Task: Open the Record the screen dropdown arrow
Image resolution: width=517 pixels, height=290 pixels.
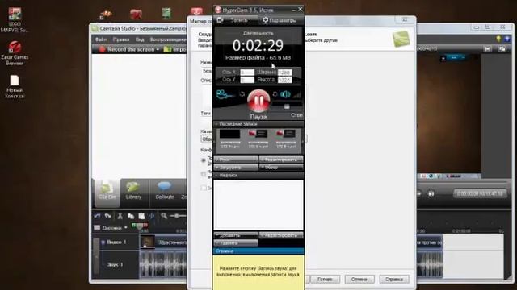Action: point(158,50)
